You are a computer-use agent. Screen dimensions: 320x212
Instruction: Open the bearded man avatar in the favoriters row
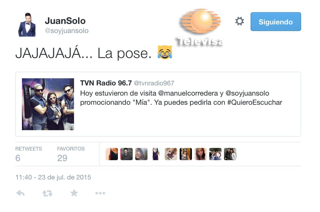tap(127, 154)
